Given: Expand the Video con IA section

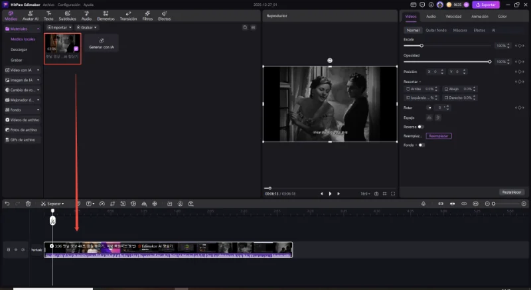Looking at the screenshot, I should point(21,70).
